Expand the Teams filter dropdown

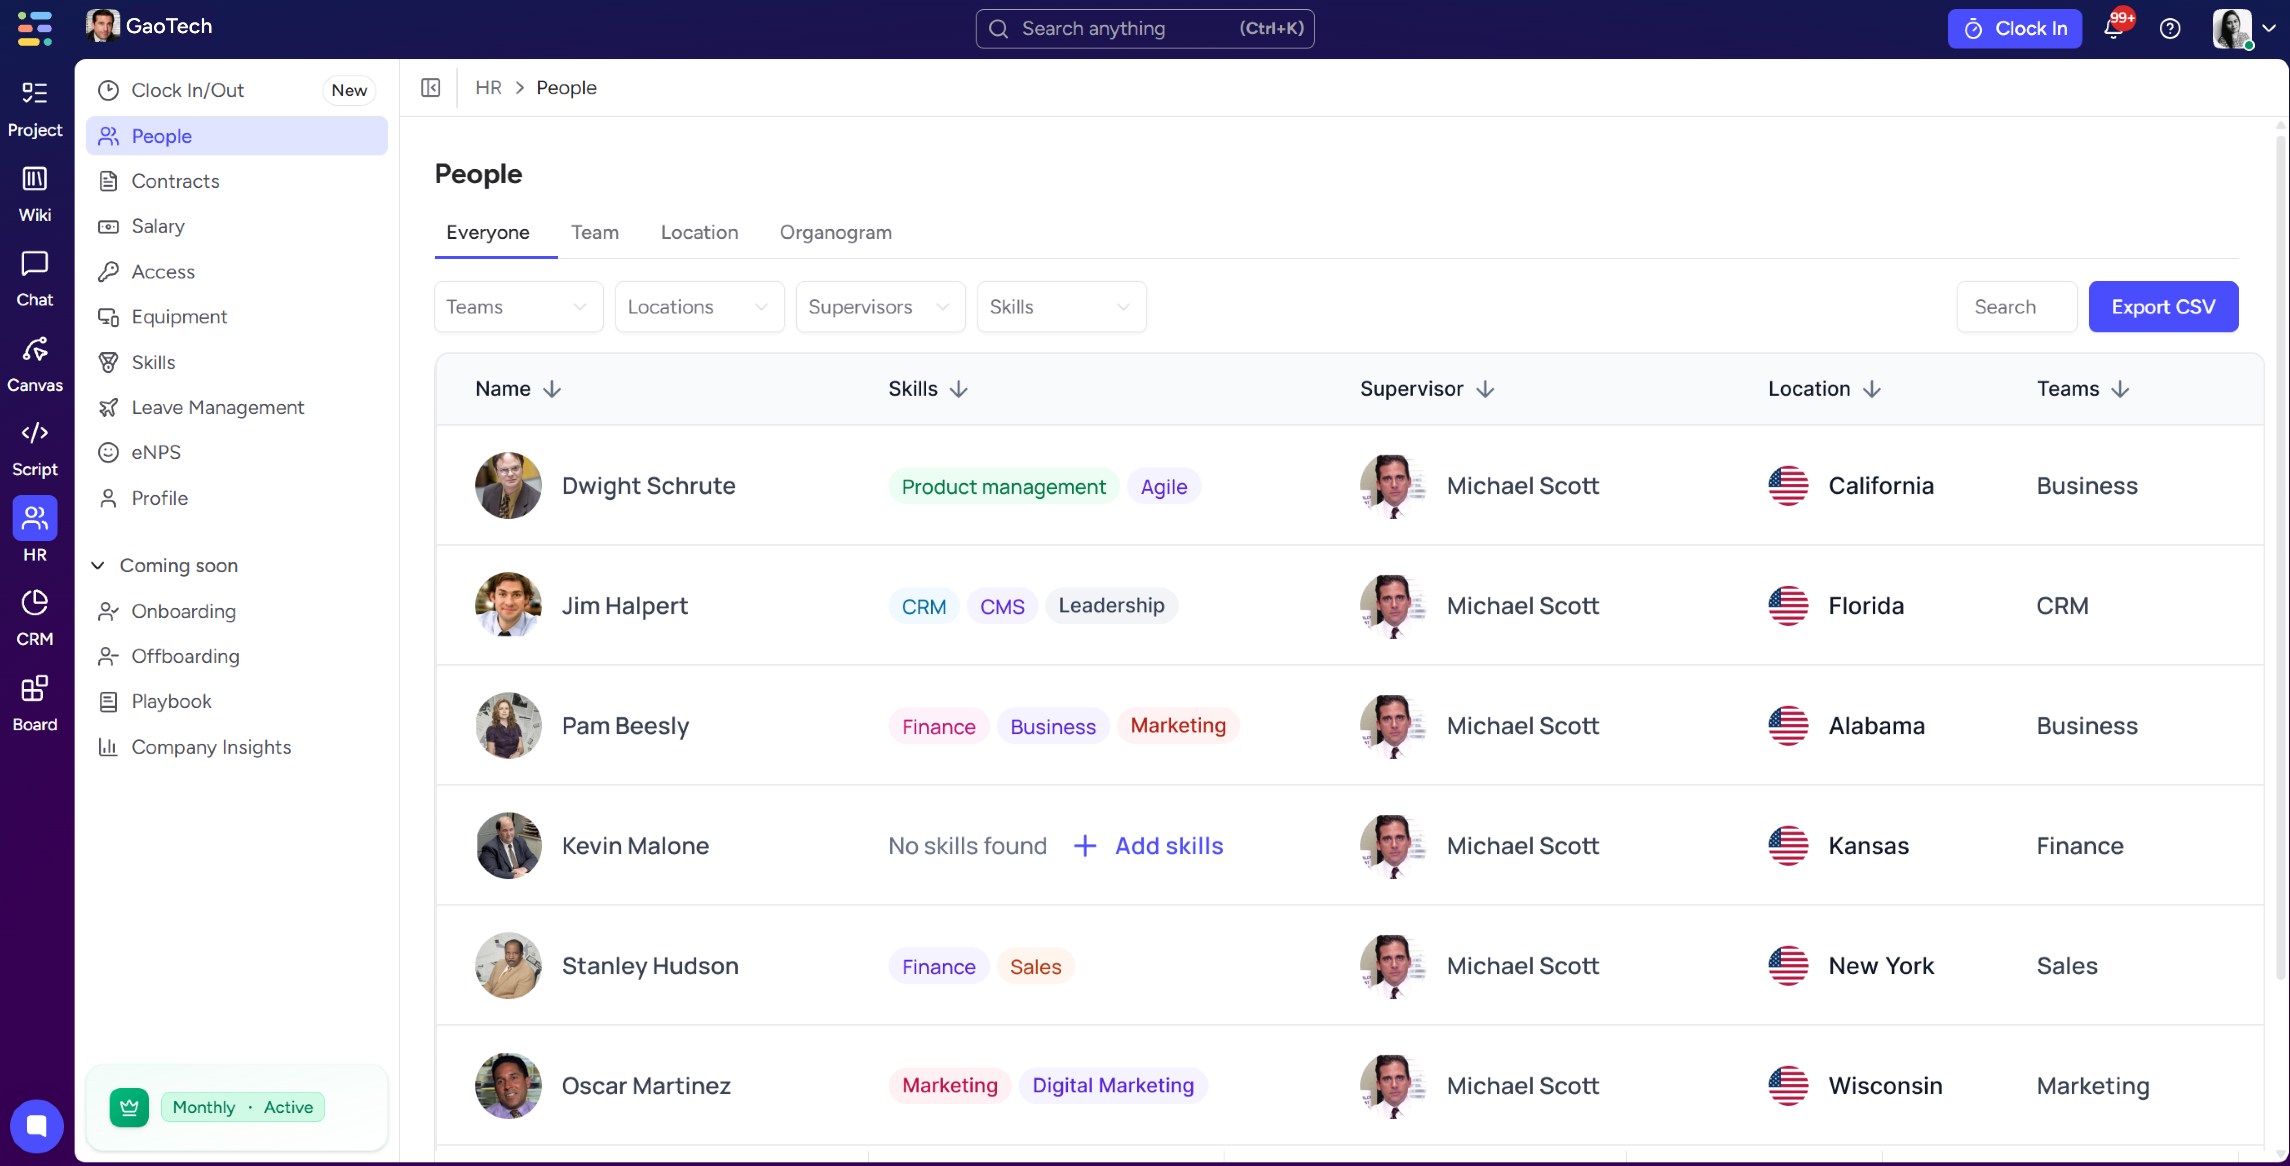coord(517,307)
